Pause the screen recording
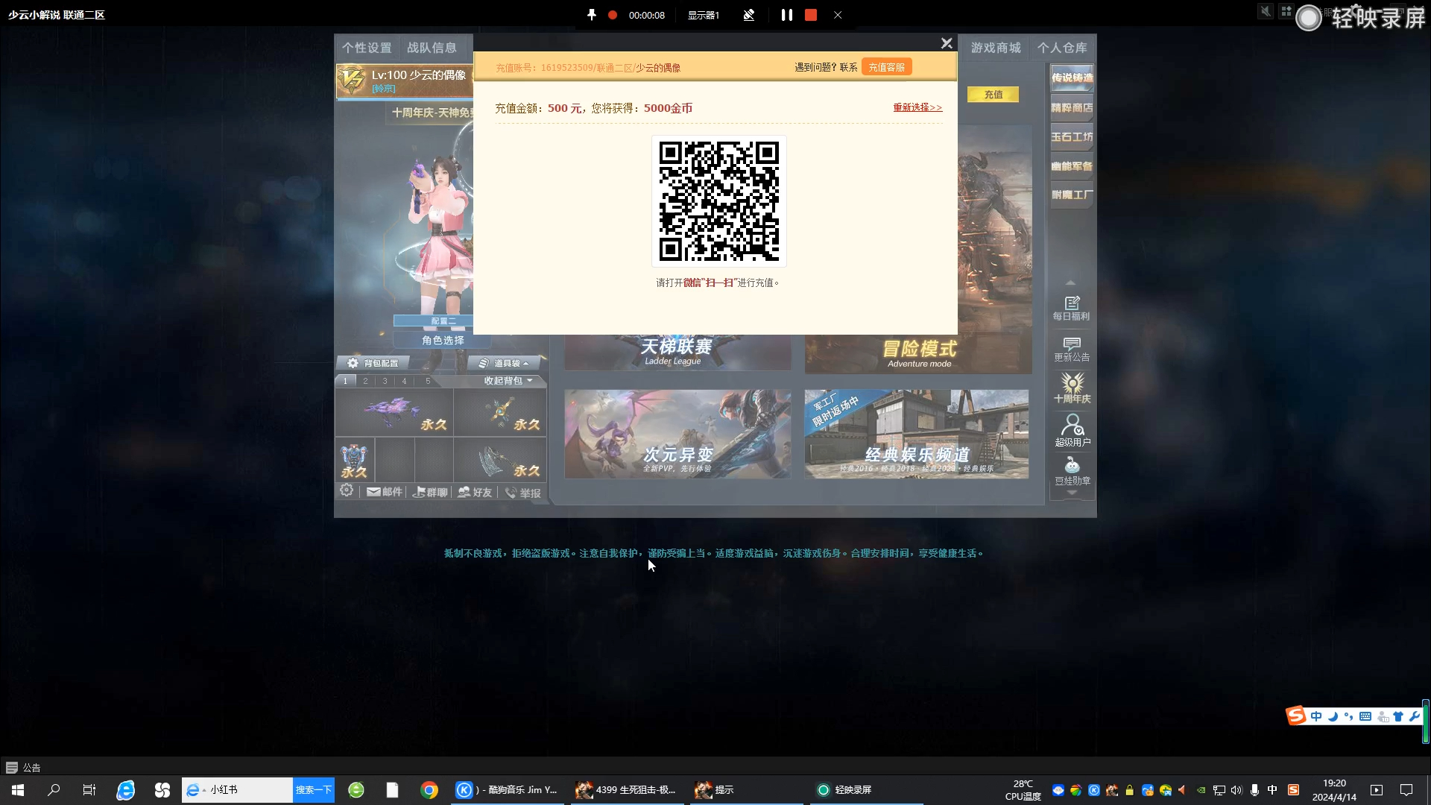 (x=786, y=15)
